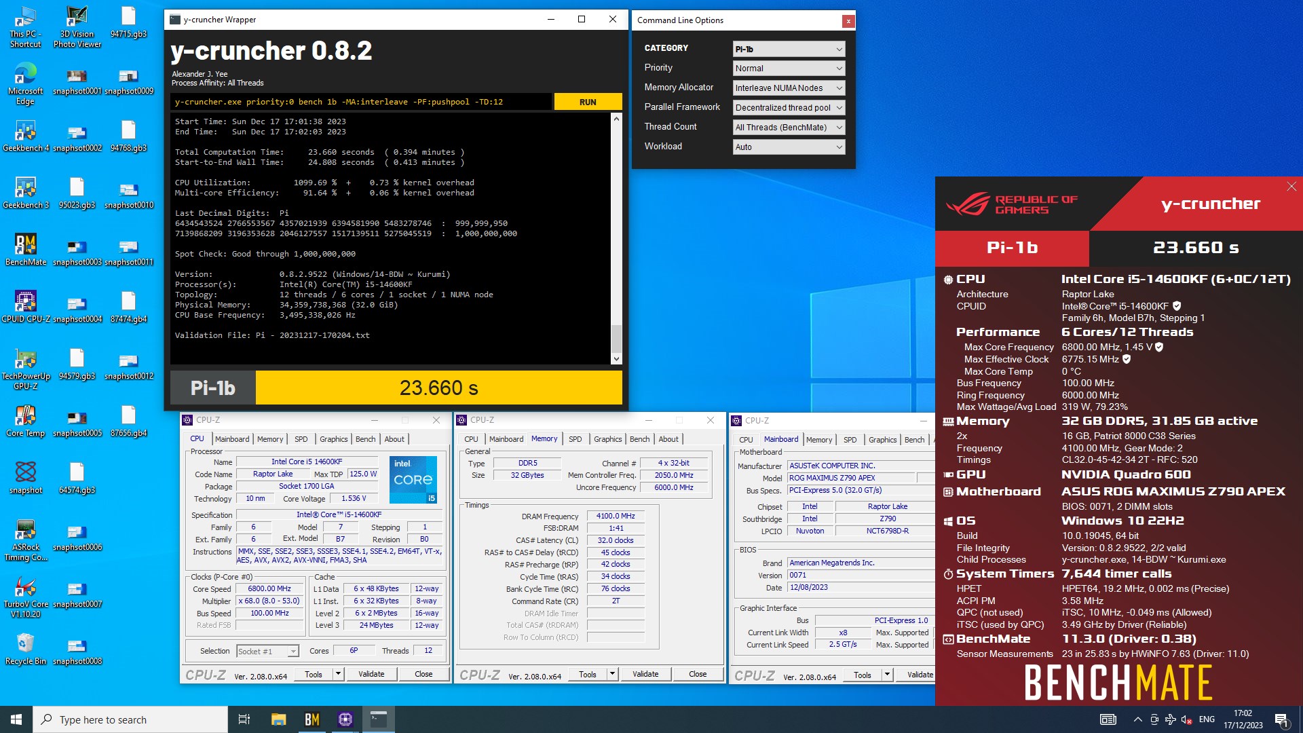Screen dimensions: 1303x733
Task: Open the CATEGORY dropdown showing Pi-1b
Action: coord(789,49)
